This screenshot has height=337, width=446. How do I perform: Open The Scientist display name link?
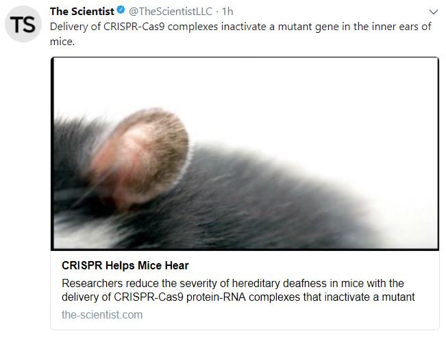pos(82,12)
